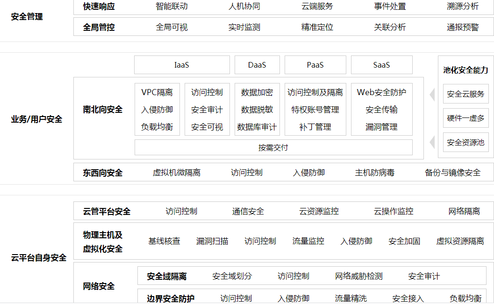Image resolution: width=494 pixels, height=304 pixels.
Task: Select 智能联动 in 快速响应 row
Action: [172, 7]
